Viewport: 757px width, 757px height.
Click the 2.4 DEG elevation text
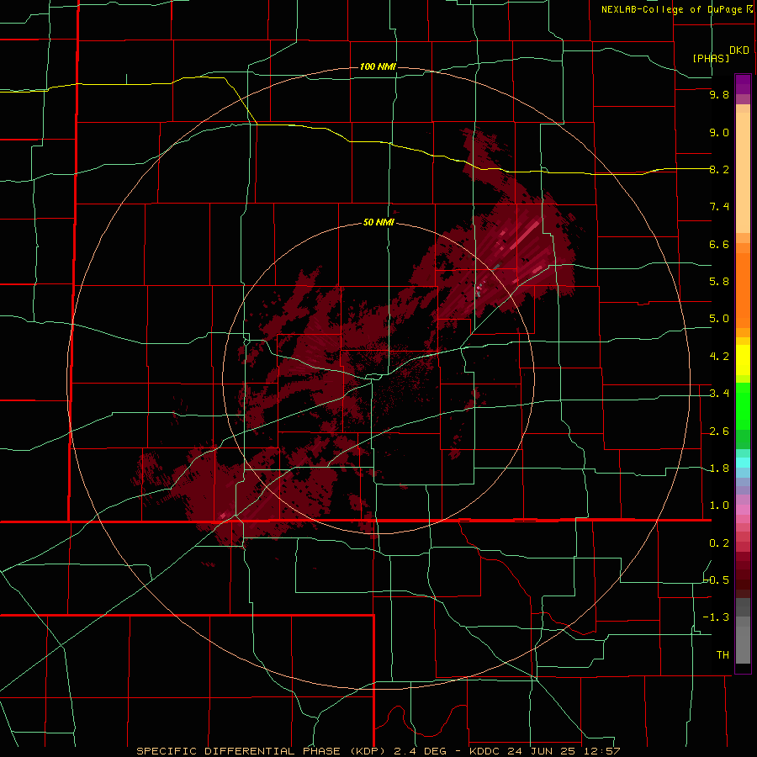421,751
